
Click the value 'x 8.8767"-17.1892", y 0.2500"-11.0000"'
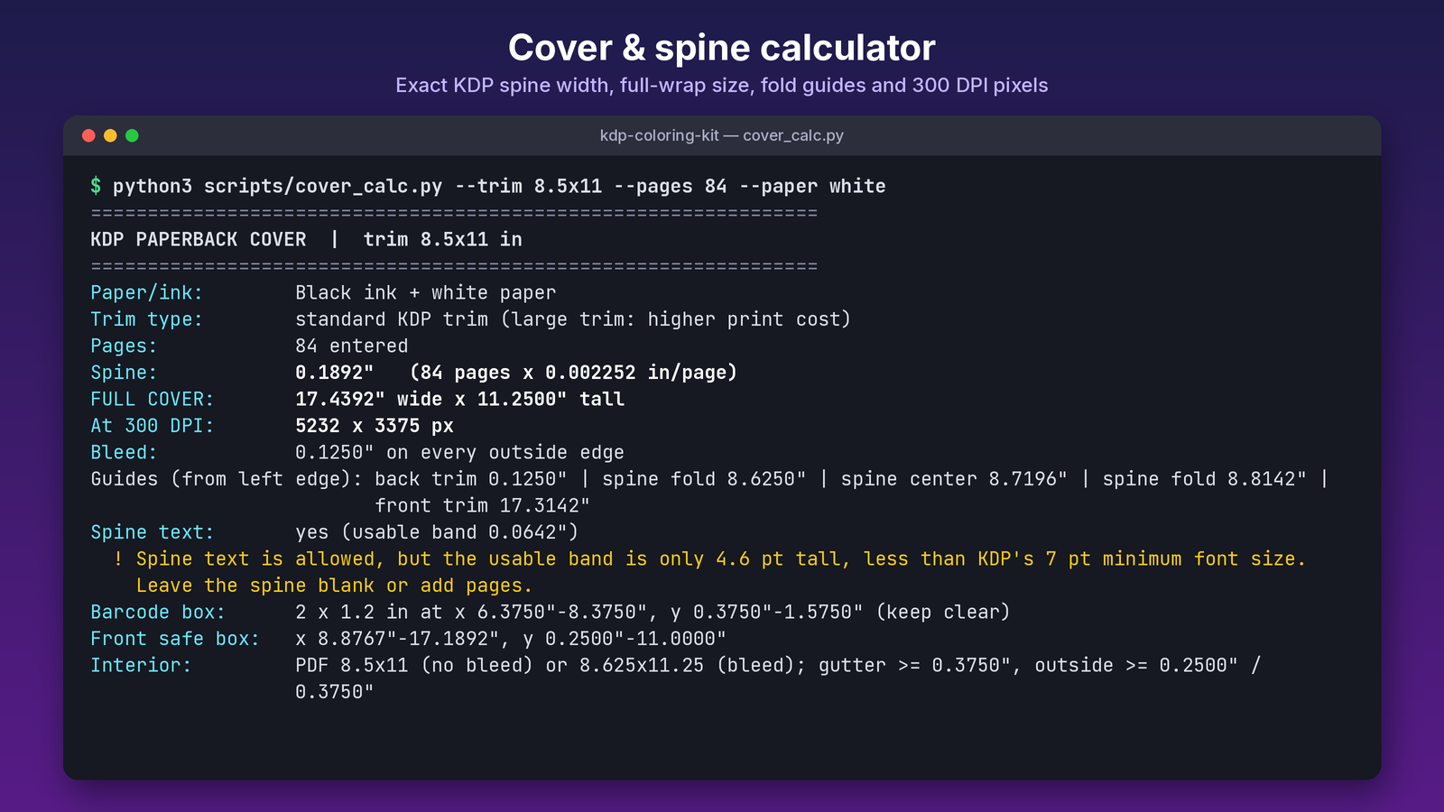511,639
